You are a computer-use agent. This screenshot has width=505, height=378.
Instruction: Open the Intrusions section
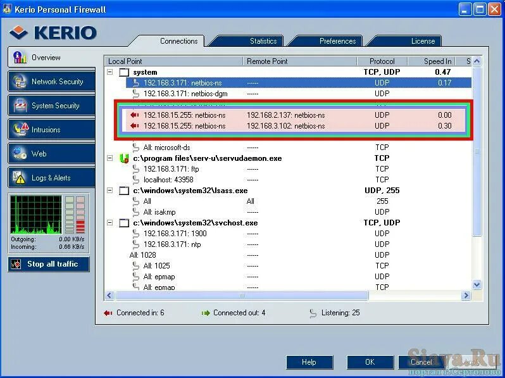pyautogui.click(x=51, y=130)
